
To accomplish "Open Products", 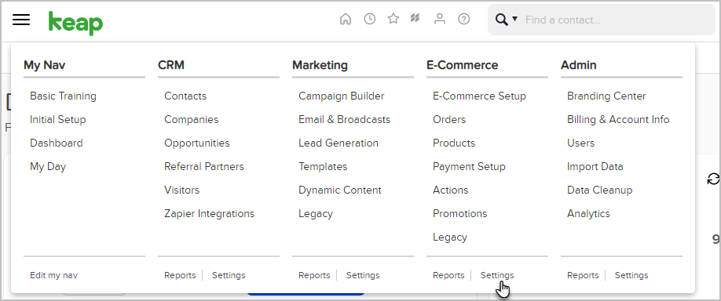I will click(x=454, y=143).
